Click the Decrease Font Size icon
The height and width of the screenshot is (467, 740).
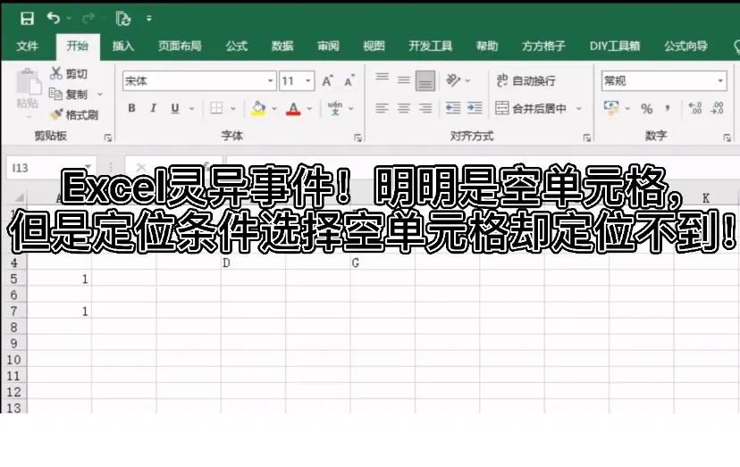349,80
